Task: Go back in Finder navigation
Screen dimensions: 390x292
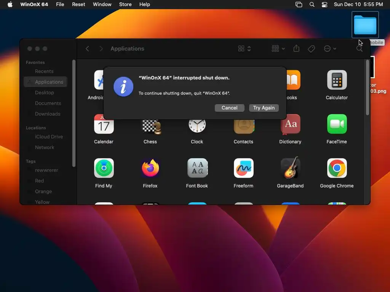Action: (87, 49)
